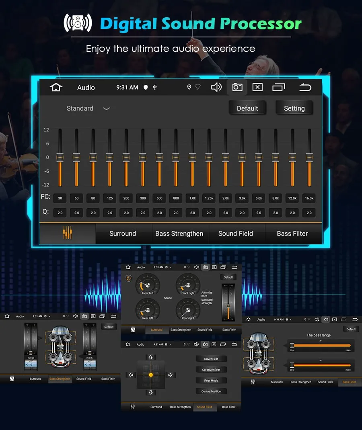Tap the Wi-Fi signal icon on the large screen
362x430 pixels.
click(197, 87)
